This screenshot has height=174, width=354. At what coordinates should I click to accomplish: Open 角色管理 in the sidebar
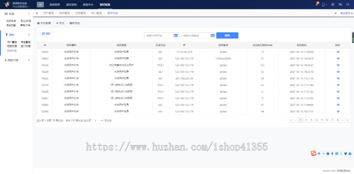coord(26,42)
